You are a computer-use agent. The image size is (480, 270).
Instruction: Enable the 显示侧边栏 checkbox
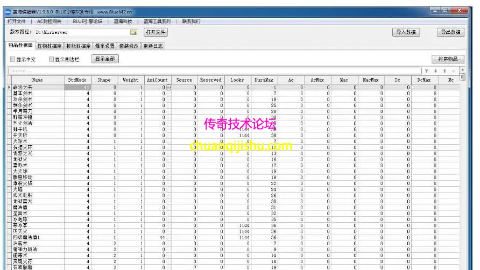click(x=51, y=59)
